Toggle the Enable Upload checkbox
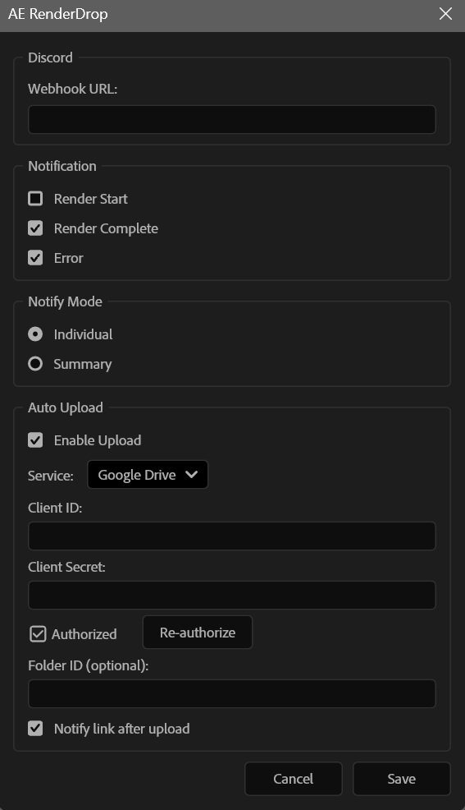This screenshot has height=810, width=465. 35,440
